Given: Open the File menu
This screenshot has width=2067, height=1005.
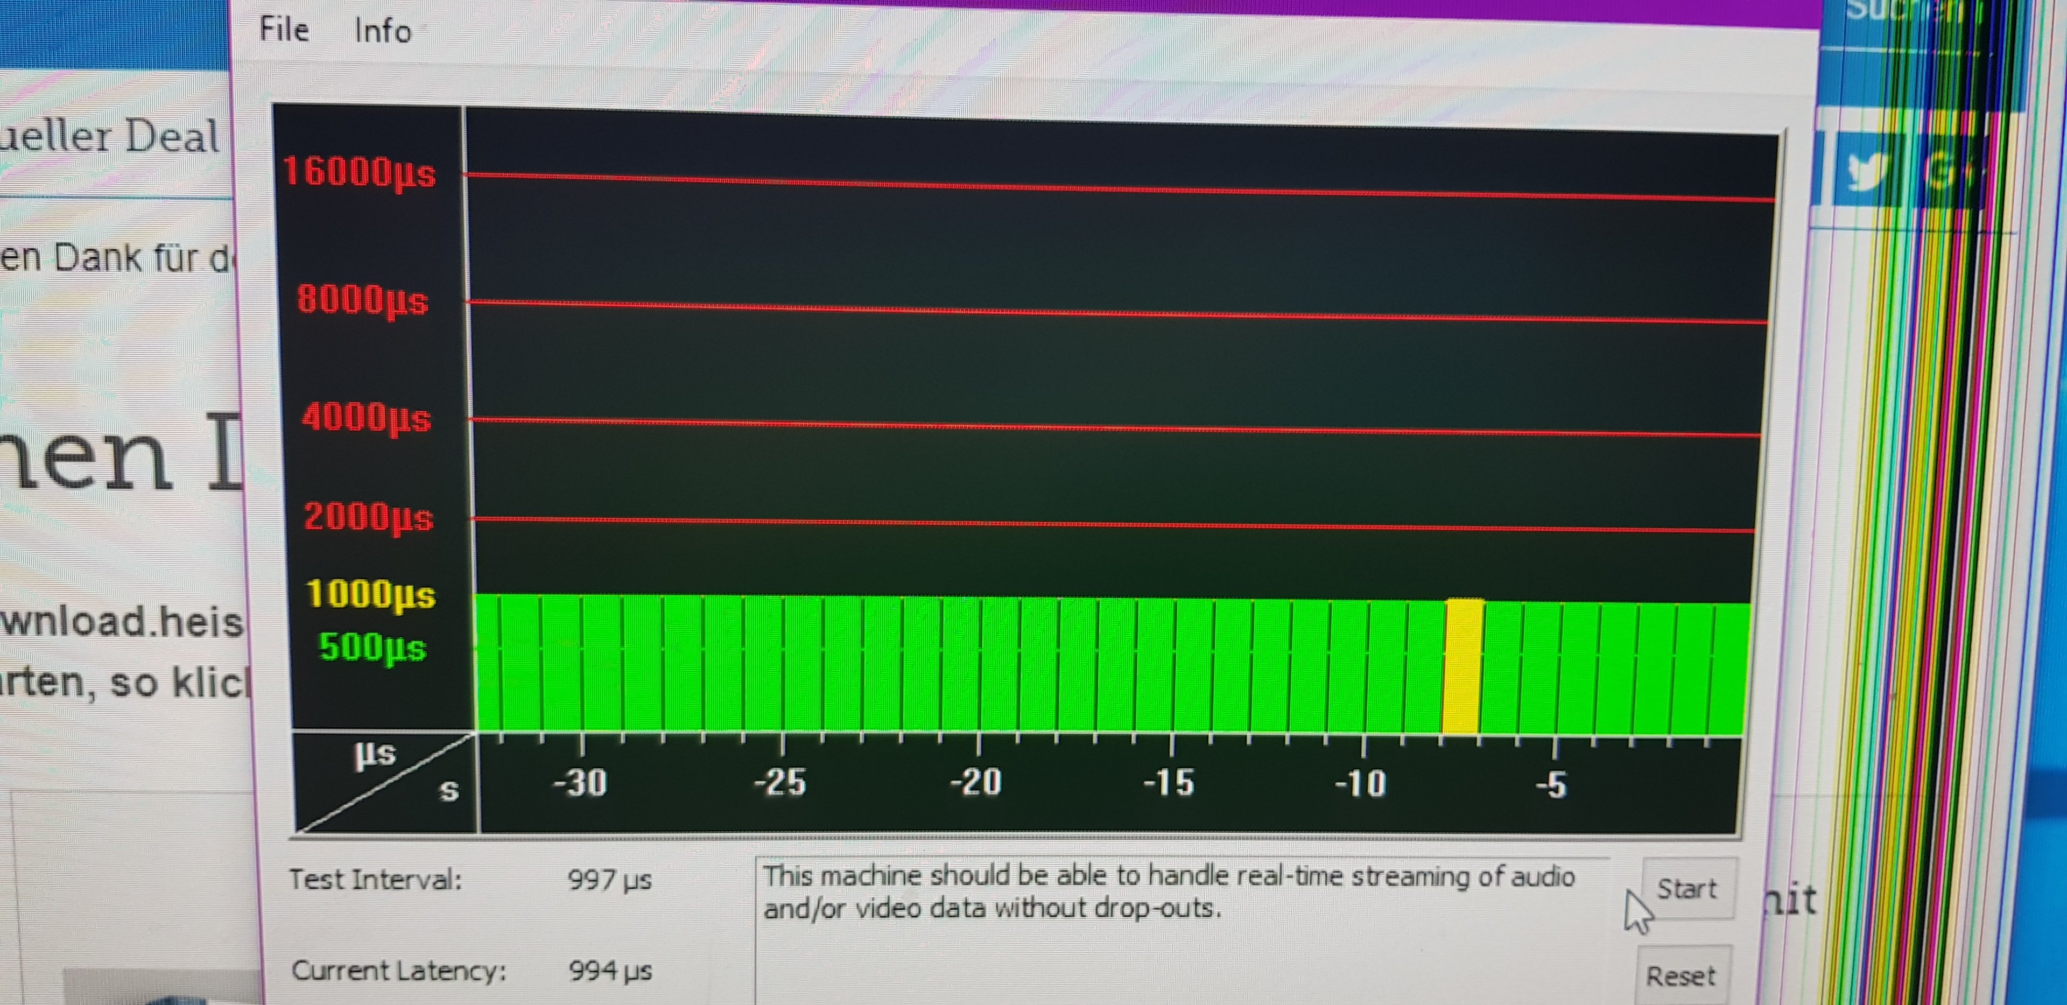Looking at the screenshot, I should 284,30.
